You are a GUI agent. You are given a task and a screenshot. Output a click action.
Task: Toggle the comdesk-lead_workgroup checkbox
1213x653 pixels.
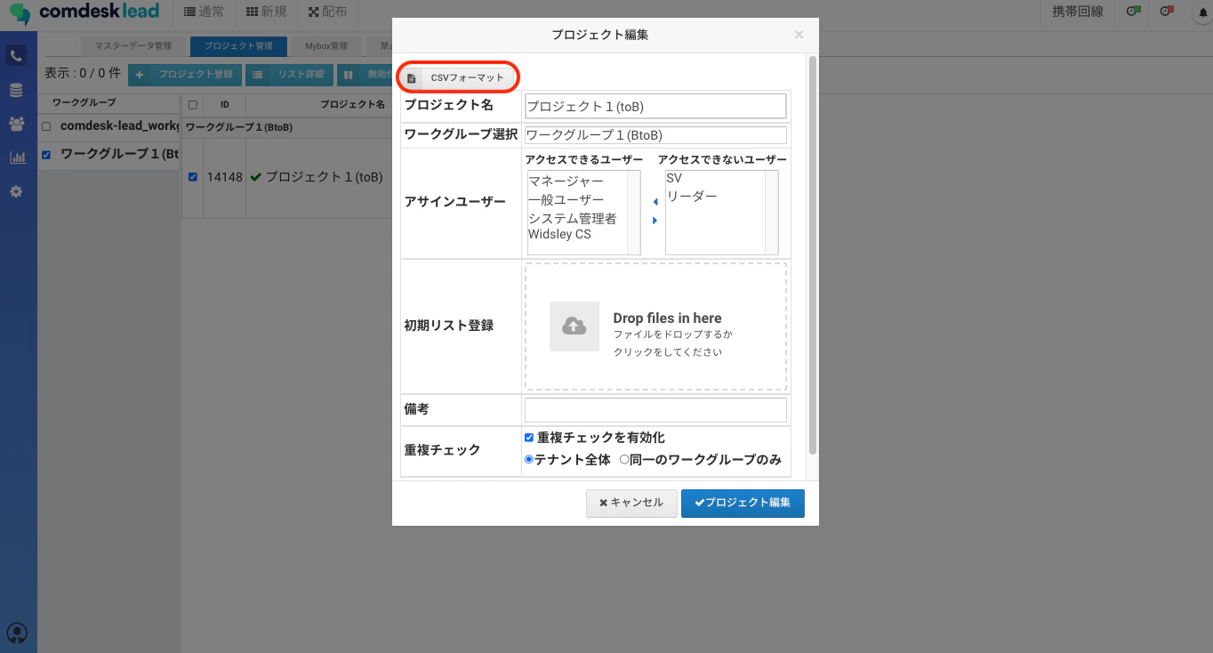point(46,127)
